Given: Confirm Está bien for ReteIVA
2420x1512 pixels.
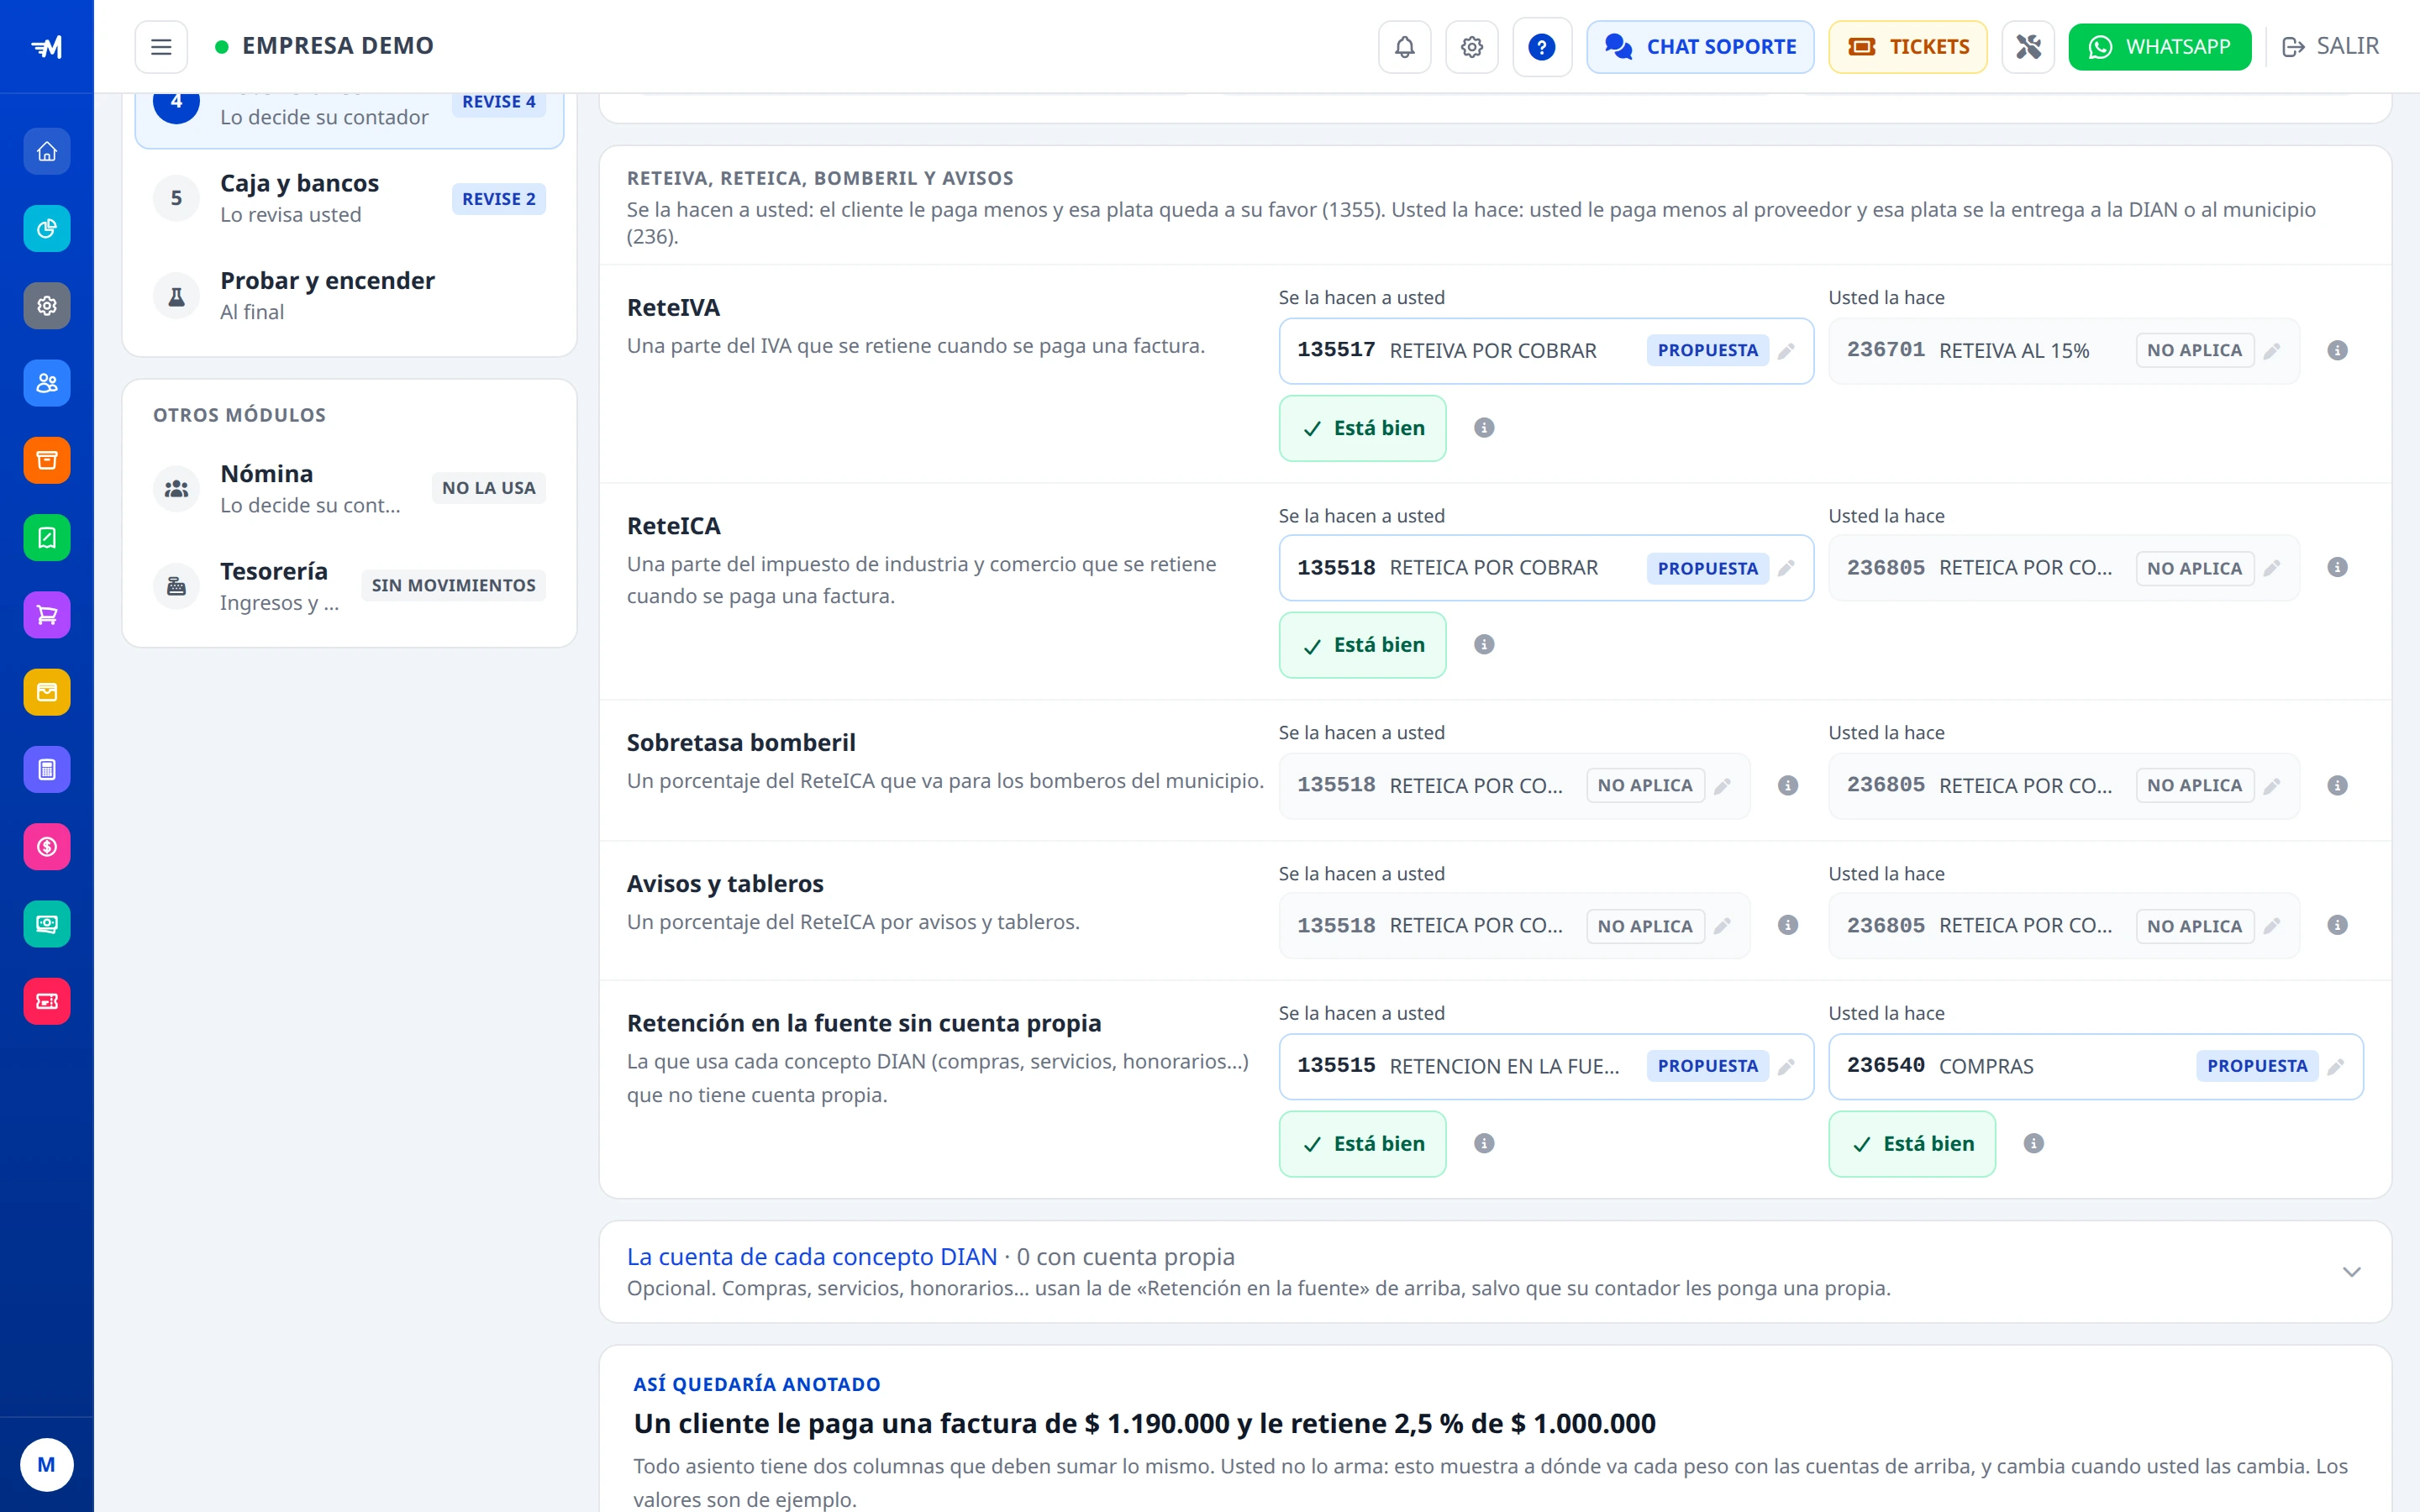Looking at the screenshot, I should tap(1362, 428).
